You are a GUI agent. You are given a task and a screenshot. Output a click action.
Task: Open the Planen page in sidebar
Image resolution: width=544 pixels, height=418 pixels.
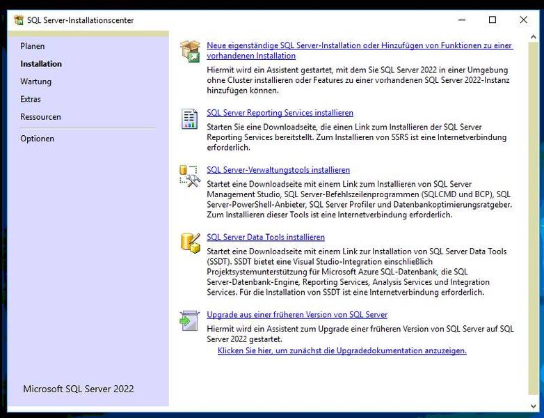click(x=33, y=46)
